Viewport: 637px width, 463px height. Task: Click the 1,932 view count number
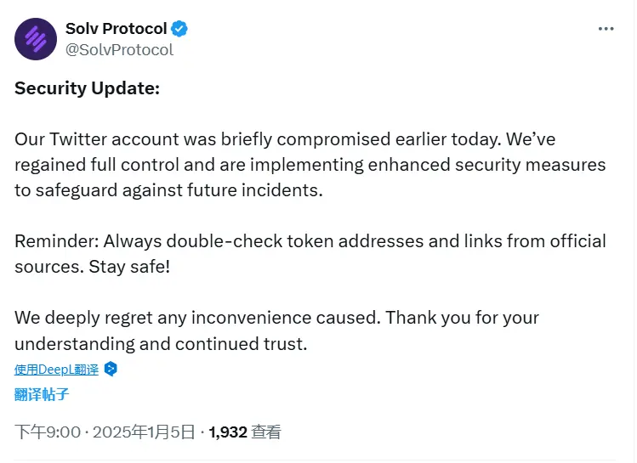pos(227,432)
